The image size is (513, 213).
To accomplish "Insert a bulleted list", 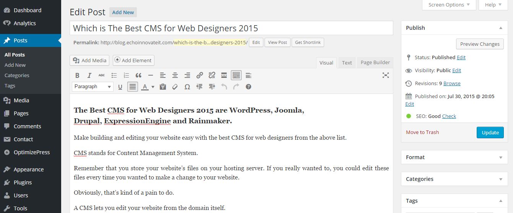I will 114,75.
